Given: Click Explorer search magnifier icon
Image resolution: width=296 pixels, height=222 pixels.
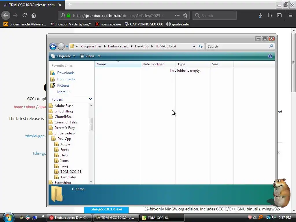Looking at the screenshot, I should point(271,46).
